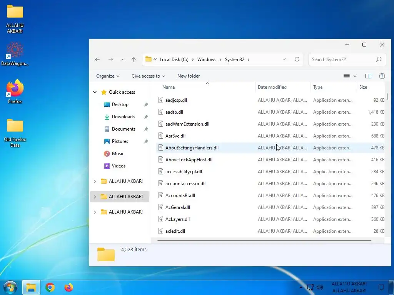Select the aadjcsp.dll file
The image size is (394, 295).
(x=176, y=100)
